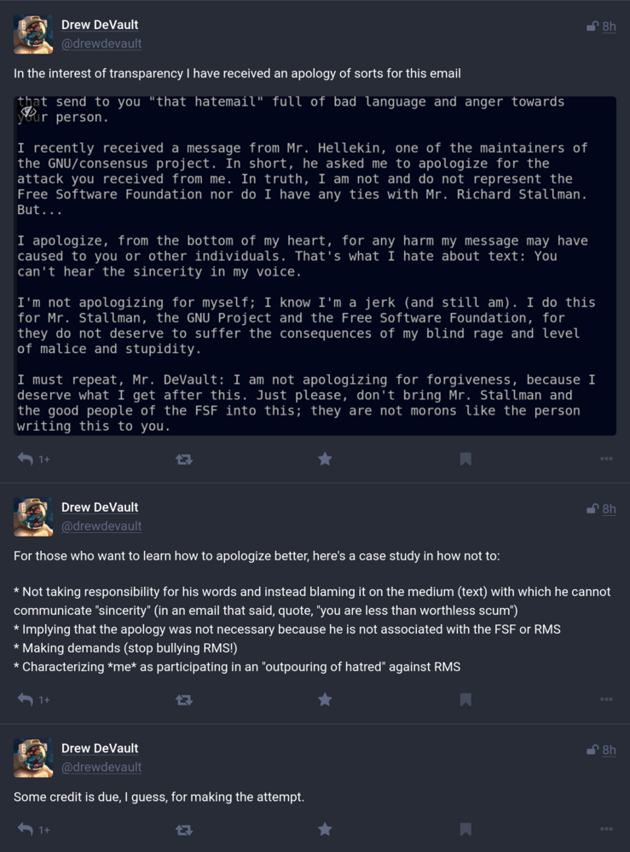Image resolution: width=630 pixels, height=852 pixels.
Task: Toggle bookmark on the case study post
Action: click(x=465, y=699)
